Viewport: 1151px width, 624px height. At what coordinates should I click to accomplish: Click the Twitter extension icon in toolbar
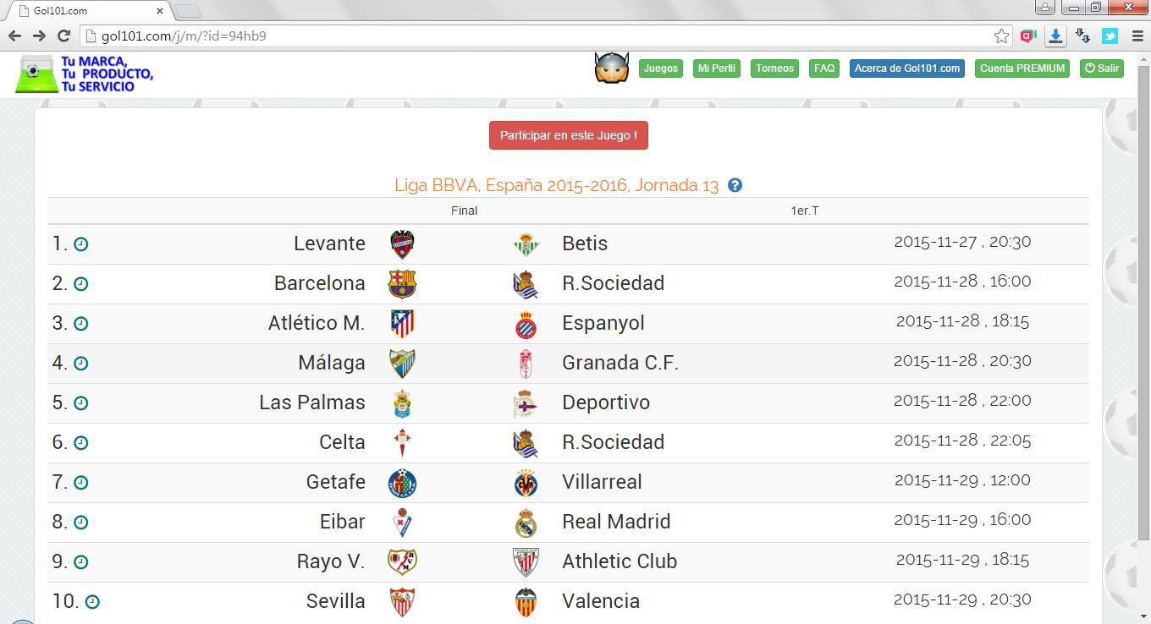click(x=1110, y=36)
